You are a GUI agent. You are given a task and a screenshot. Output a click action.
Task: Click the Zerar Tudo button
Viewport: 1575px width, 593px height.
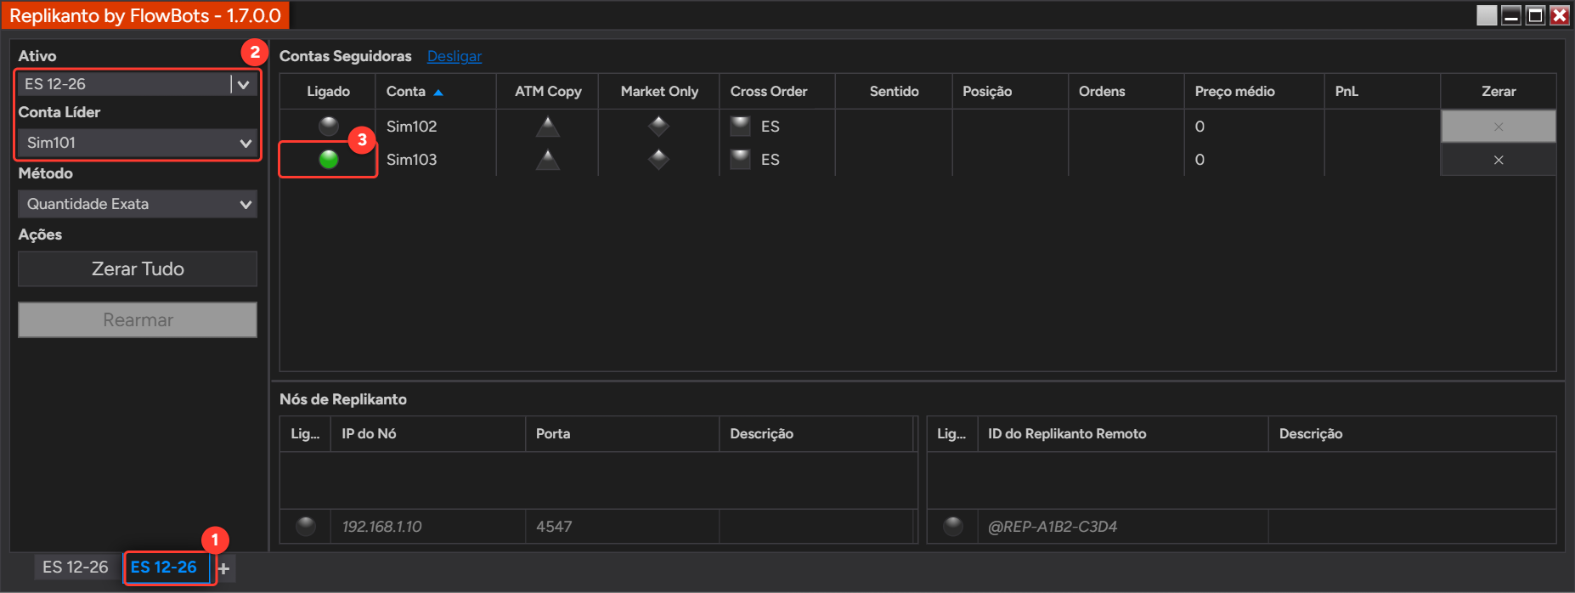(138, 268)
